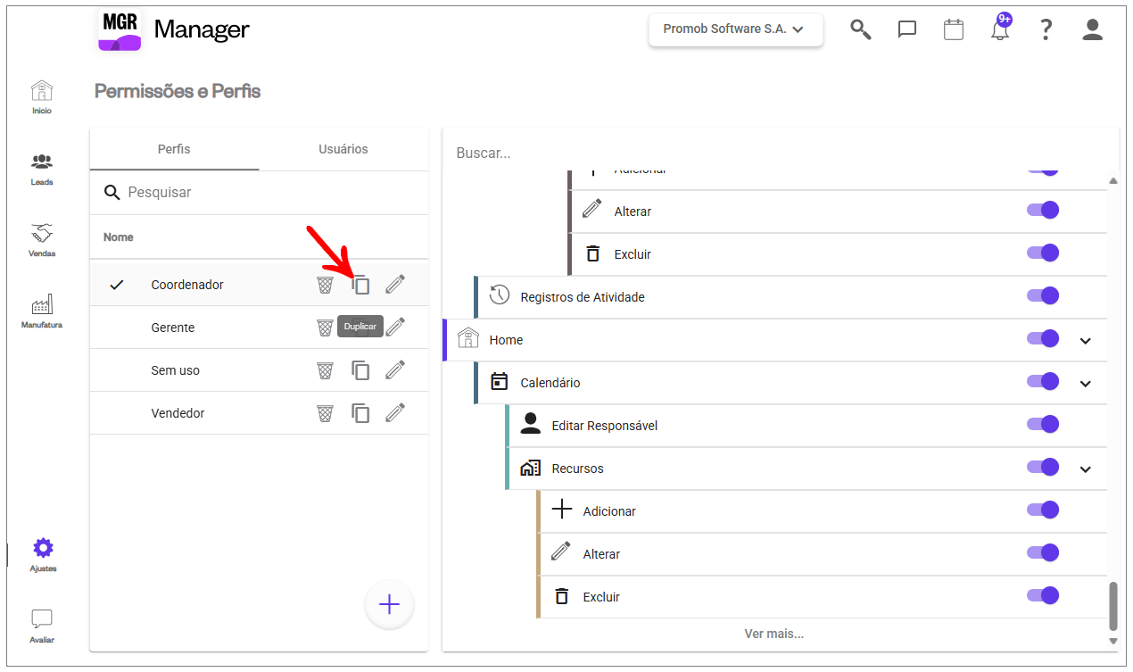1133x672 pixels.
Task: Toggle Home permission switch
Action: (x=1043, y=338)
